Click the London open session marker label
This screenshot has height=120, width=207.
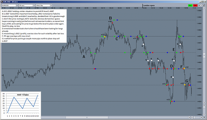[149, 5]
